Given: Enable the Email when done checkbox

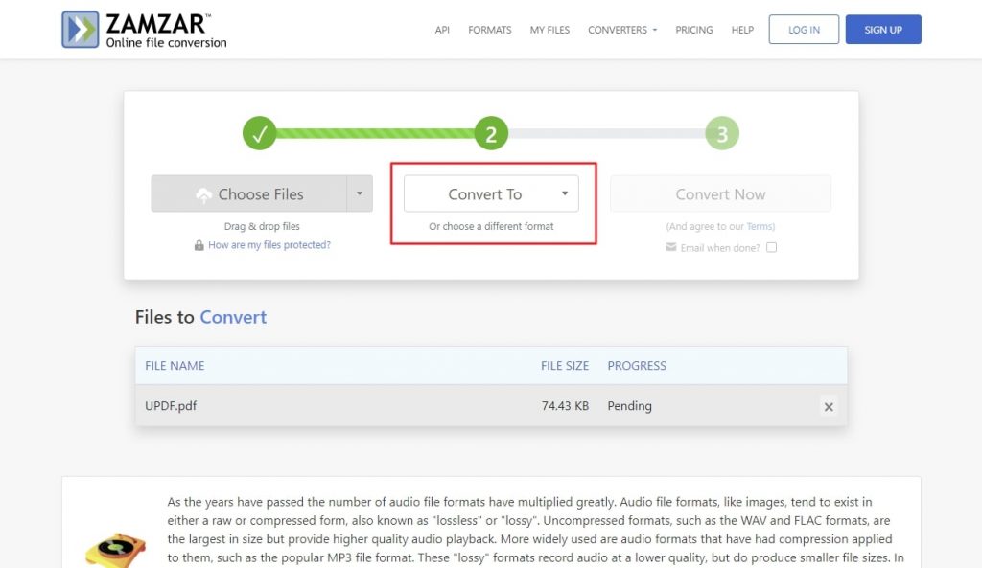Looking at the screenshot, I should 772,247.
